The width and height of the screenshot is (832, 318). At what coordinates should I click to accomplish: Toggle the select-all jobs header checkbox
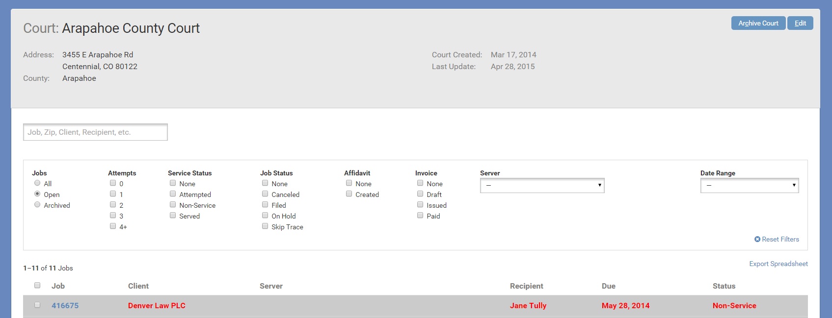37,285
